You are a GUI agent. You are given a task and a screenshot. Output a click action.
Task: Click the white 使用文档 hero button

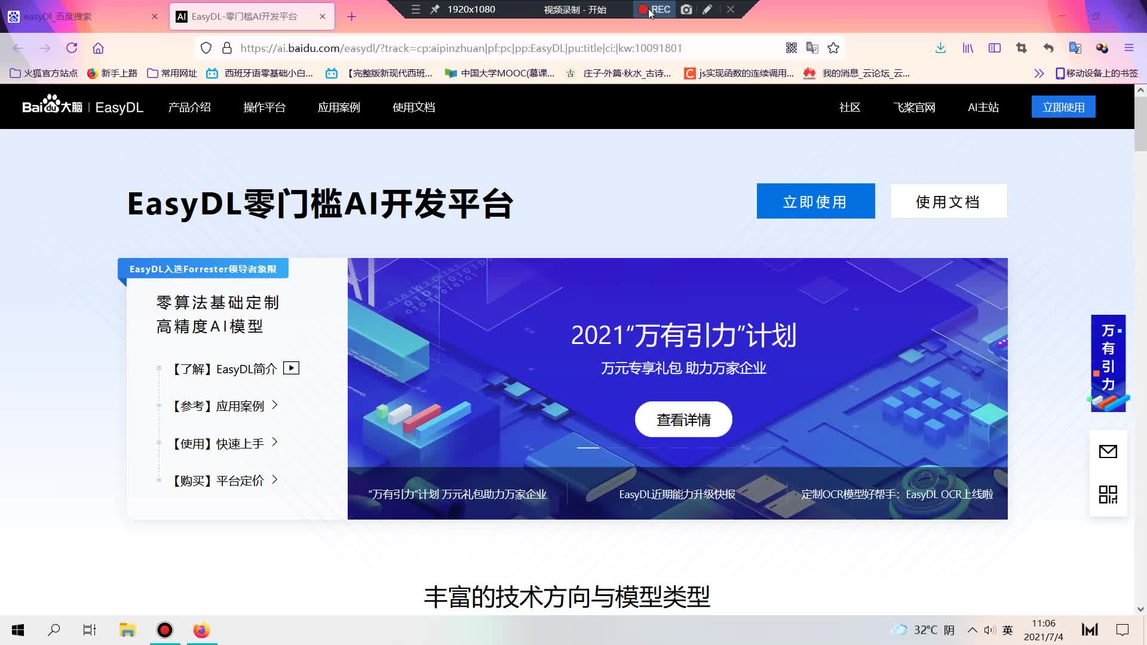(949, 201)
